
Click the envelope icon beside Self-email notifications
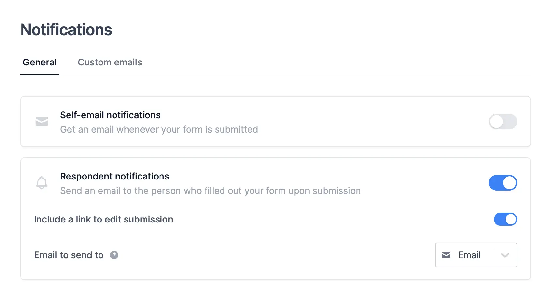(42, 122)
